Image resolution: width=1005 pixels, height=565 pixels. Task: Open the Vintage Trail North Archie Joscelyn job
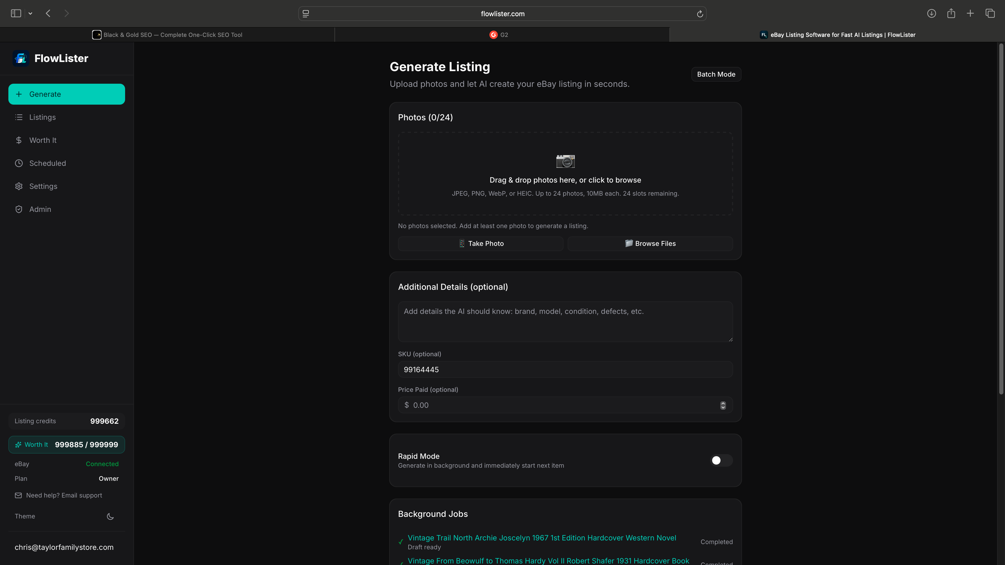[541, 538]
